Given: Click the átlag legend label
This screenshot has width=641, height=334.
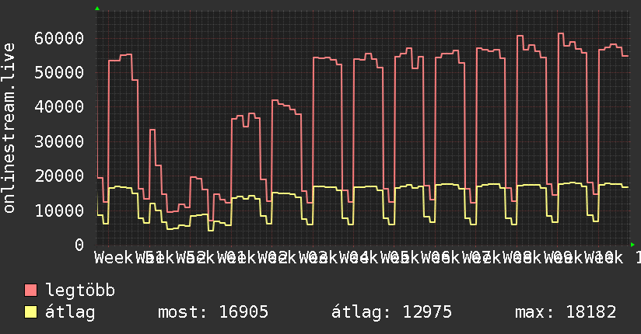Looking at the screenshot, I should click(x=70, y=312).
